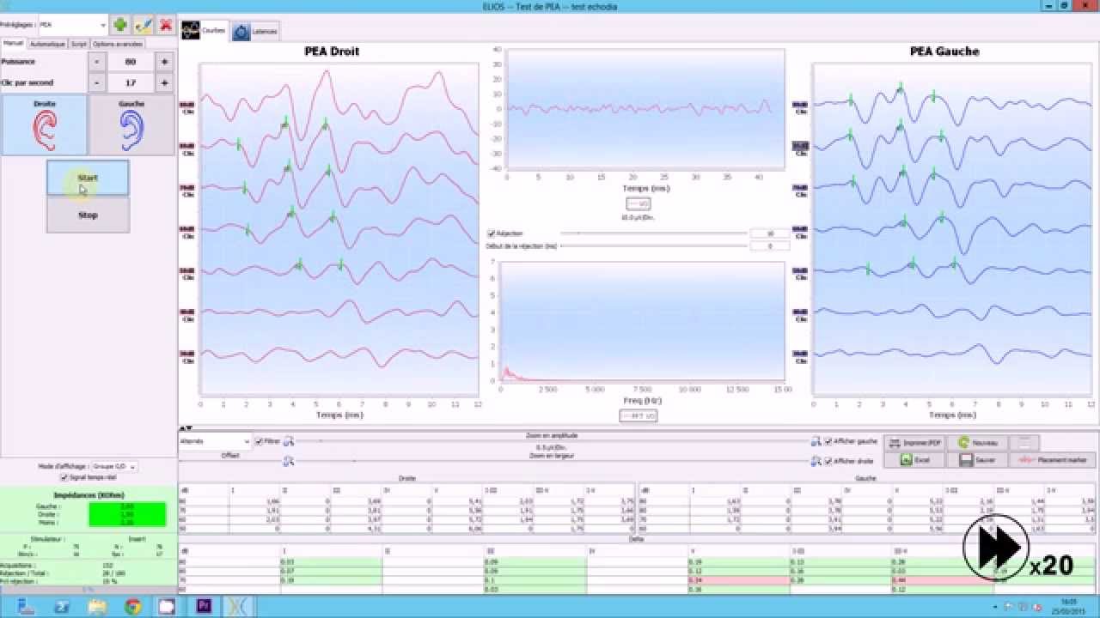
Task: Click the Placement marker button
Action: [1054, 460]
